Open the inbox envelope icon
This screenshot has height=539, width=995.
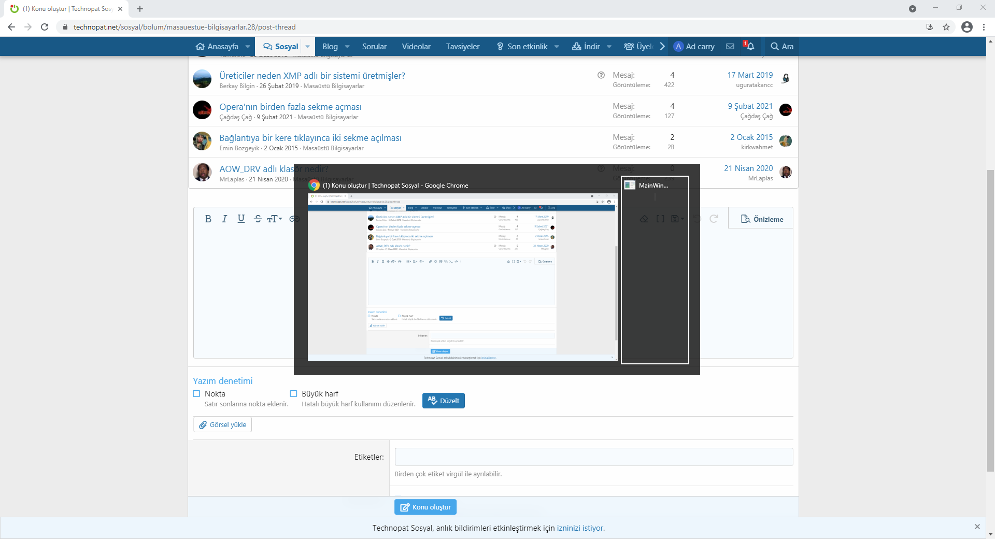pyautogui.click(x=730, y=46)
